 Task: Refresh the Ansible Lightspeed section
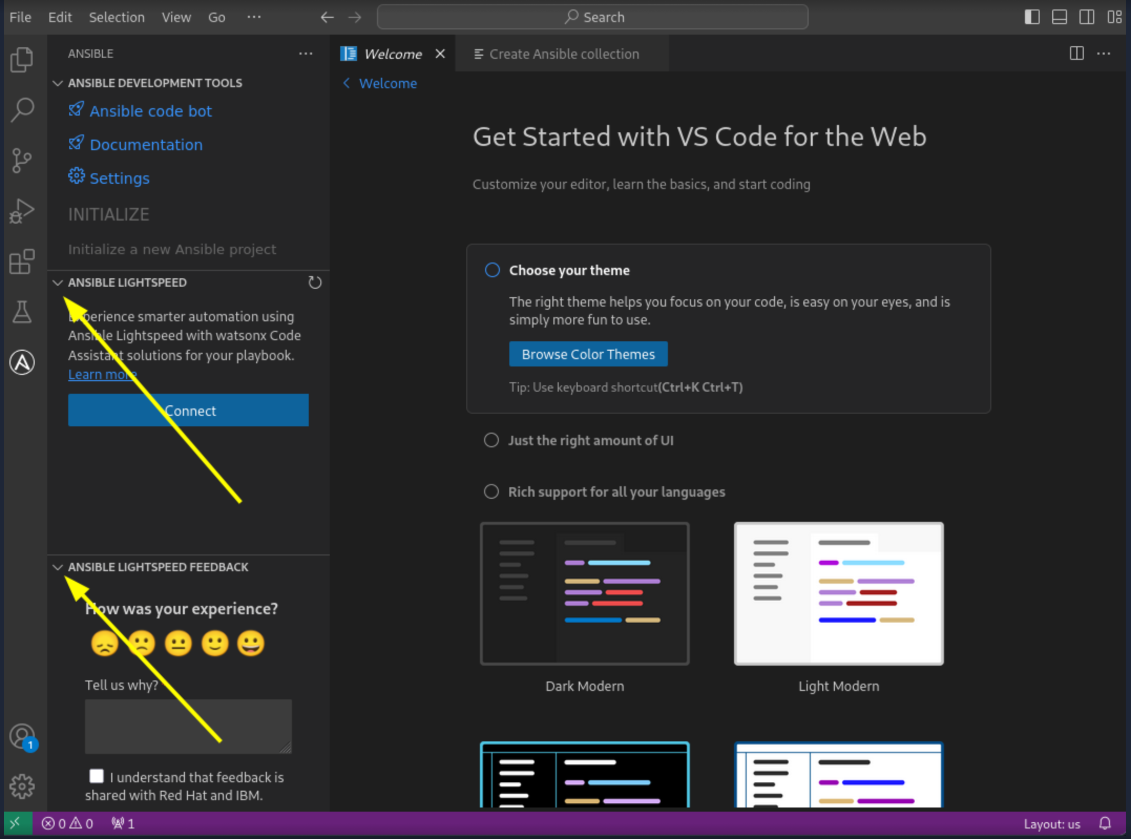point(315,282)
